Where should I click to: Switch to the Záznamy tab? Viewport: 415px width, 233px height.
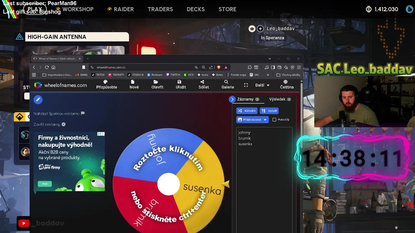(x=248, y=99)
